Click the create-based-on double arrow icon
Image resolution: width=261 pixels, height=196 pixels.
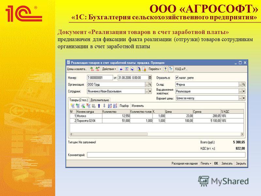click(x=132, y=69)
